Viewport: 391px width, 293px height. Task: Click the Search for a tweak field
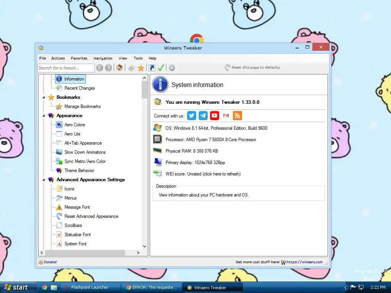tap(66, 68)
